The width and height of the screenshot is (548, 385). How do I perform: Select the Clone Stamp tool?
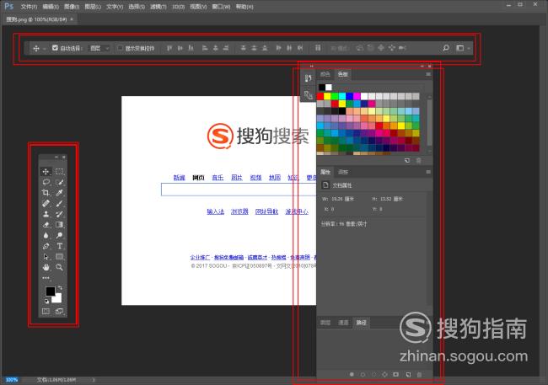coord(46,214)
